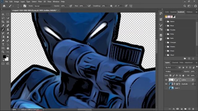Select the Path Selection tool
The height and width of the screenshot is (111, 198).
[x=8, y=44]
